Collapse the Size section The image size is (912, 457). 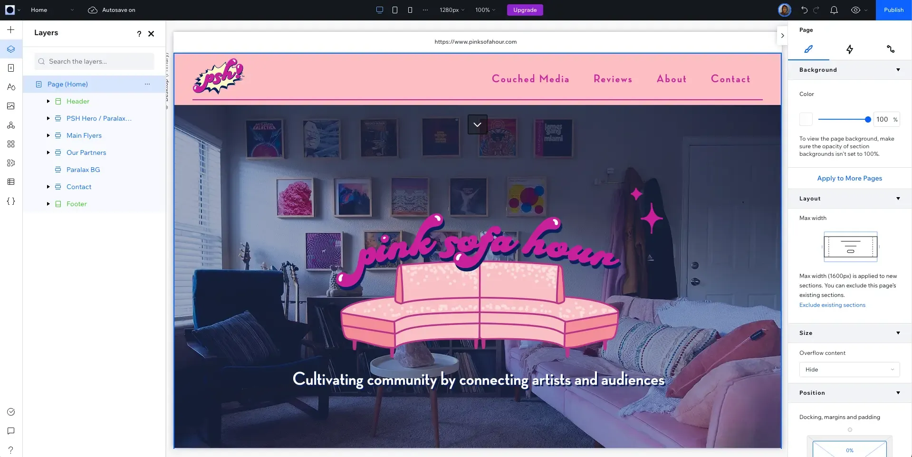898,333
